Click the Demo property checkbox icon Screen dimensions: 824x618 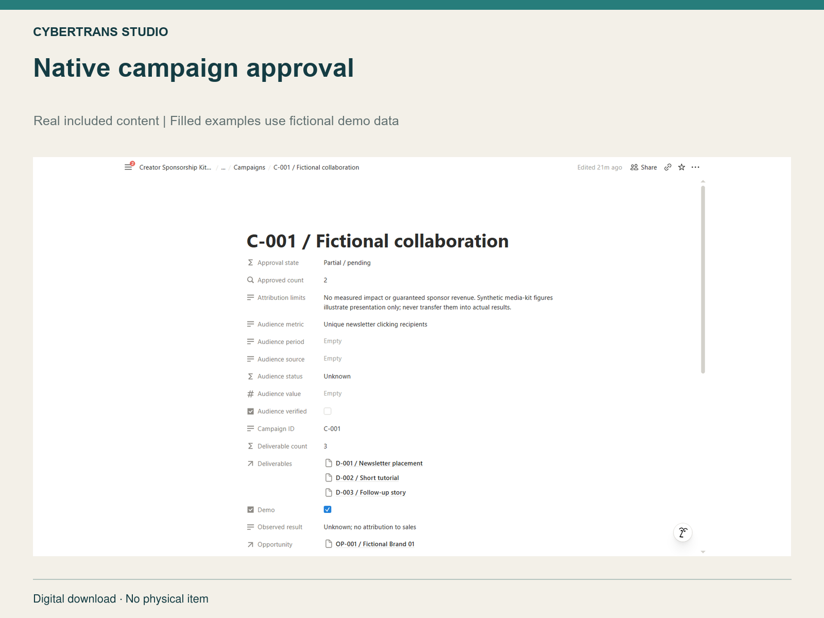[250, 510]
